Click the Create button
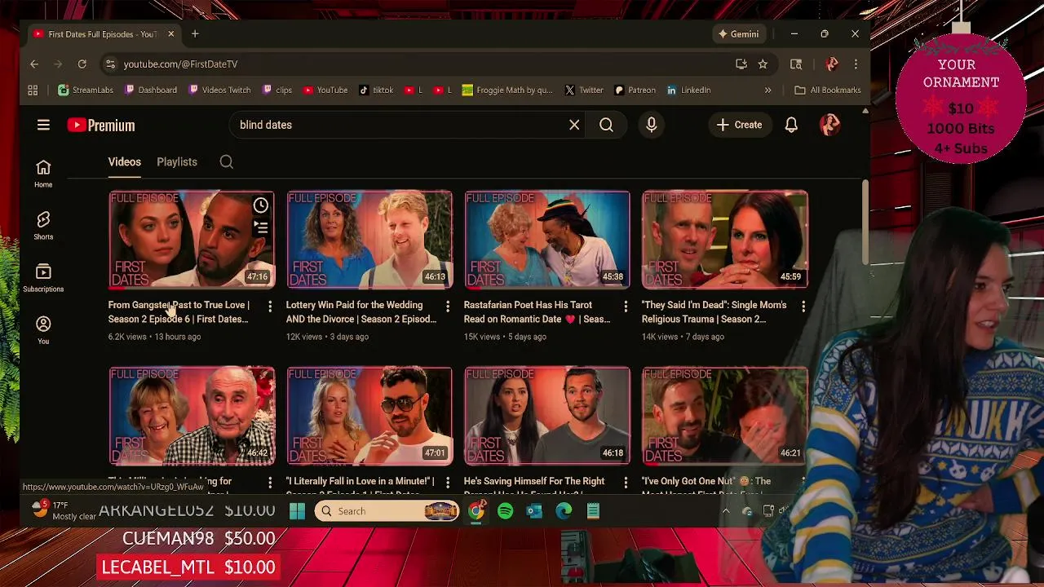1044x587 pixels. tap(739, 125)
